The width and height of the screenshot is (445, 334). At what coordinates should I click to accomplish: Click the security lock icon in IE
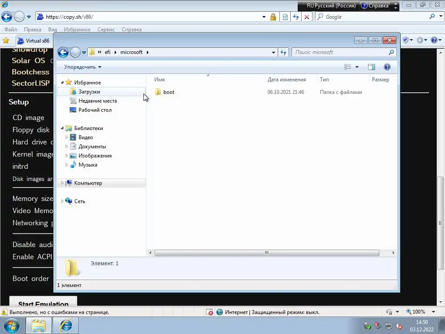(273, 17)
